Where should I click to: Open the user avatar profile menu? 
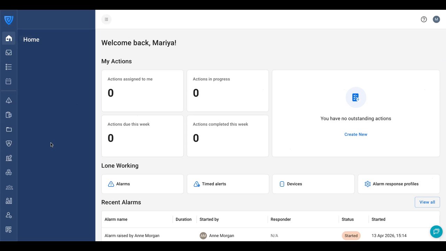pyautogui.click(x=436, y=20)
